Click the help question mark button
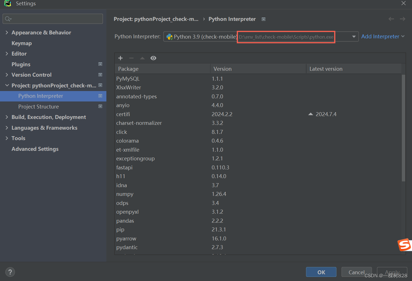 (10, 272)
